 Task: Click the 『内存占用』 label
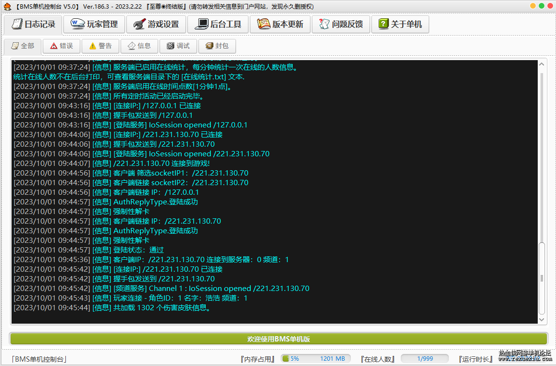pos(258,359)
